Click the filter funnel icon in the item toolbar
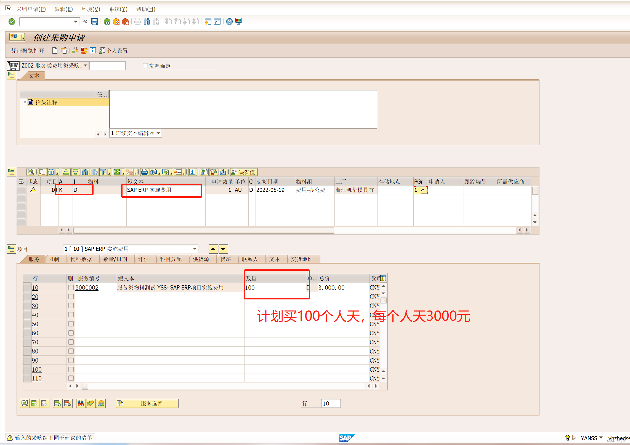Viewport: 630px width, 445px height. coord(103,172)
